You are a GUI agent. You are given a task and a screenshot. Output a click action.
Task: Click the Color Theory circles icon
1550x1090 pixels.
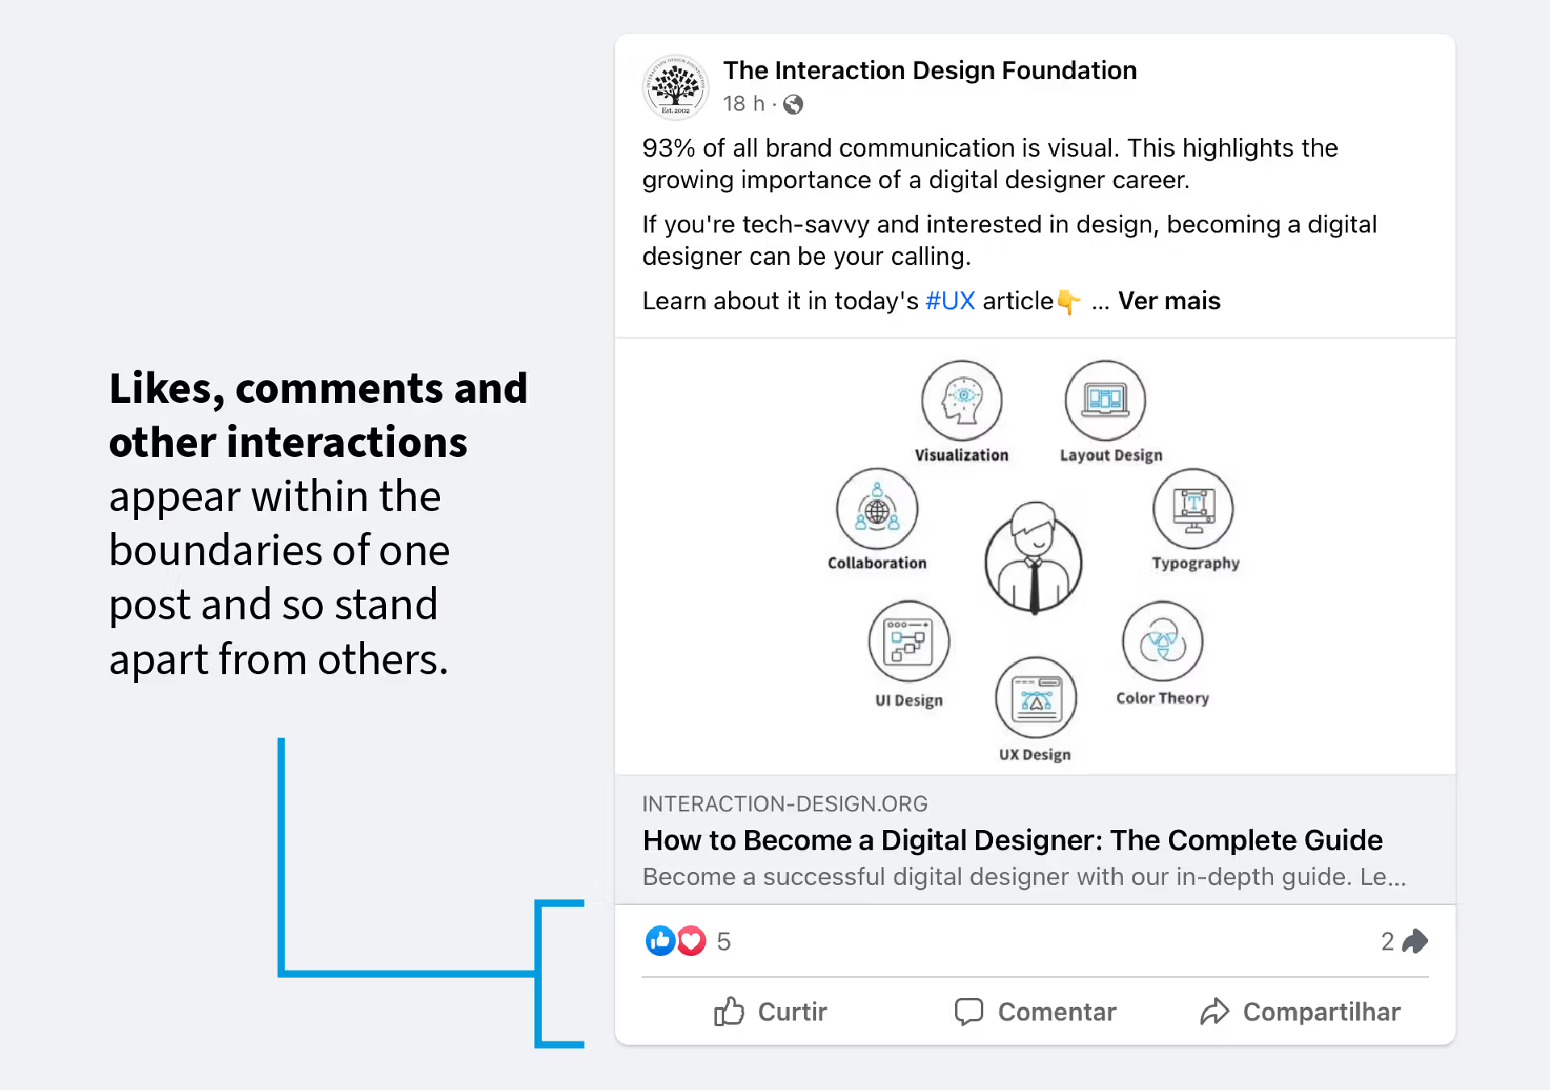click(x=1162, y=642)
